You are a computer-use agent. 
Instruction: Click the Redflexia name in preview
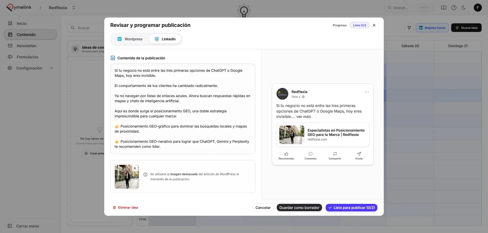coord(299,92)
